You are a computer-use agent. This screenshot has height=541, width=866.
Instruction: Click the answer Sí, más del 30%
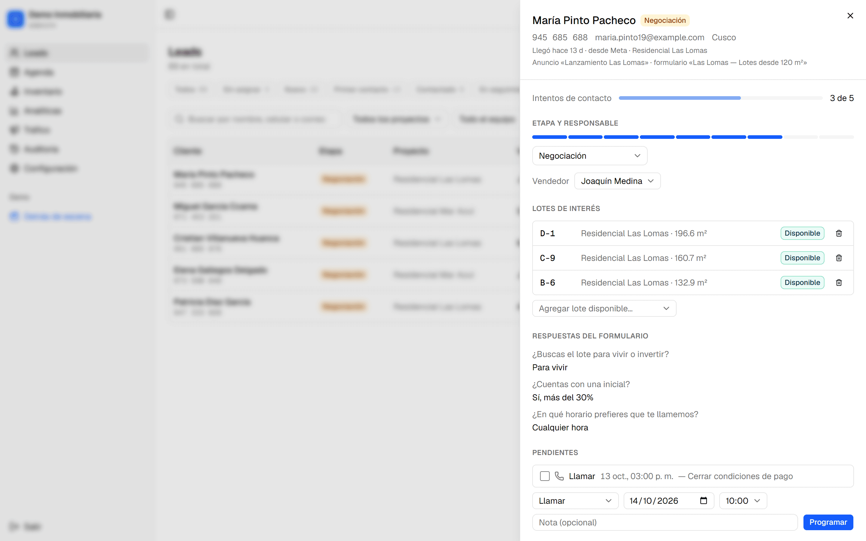point(563,398)
